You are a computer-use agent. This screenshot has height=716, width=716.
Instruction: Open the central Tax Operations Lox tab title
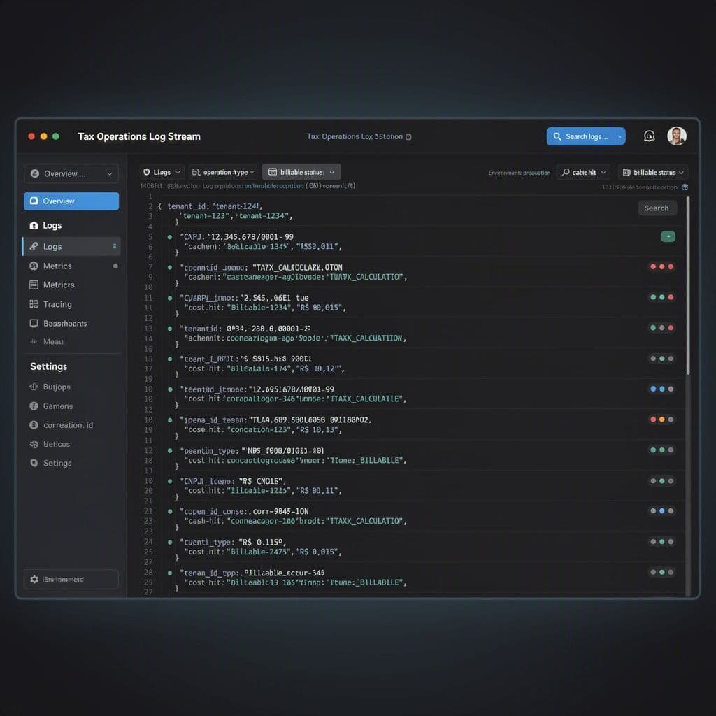(x=355, y=136)
